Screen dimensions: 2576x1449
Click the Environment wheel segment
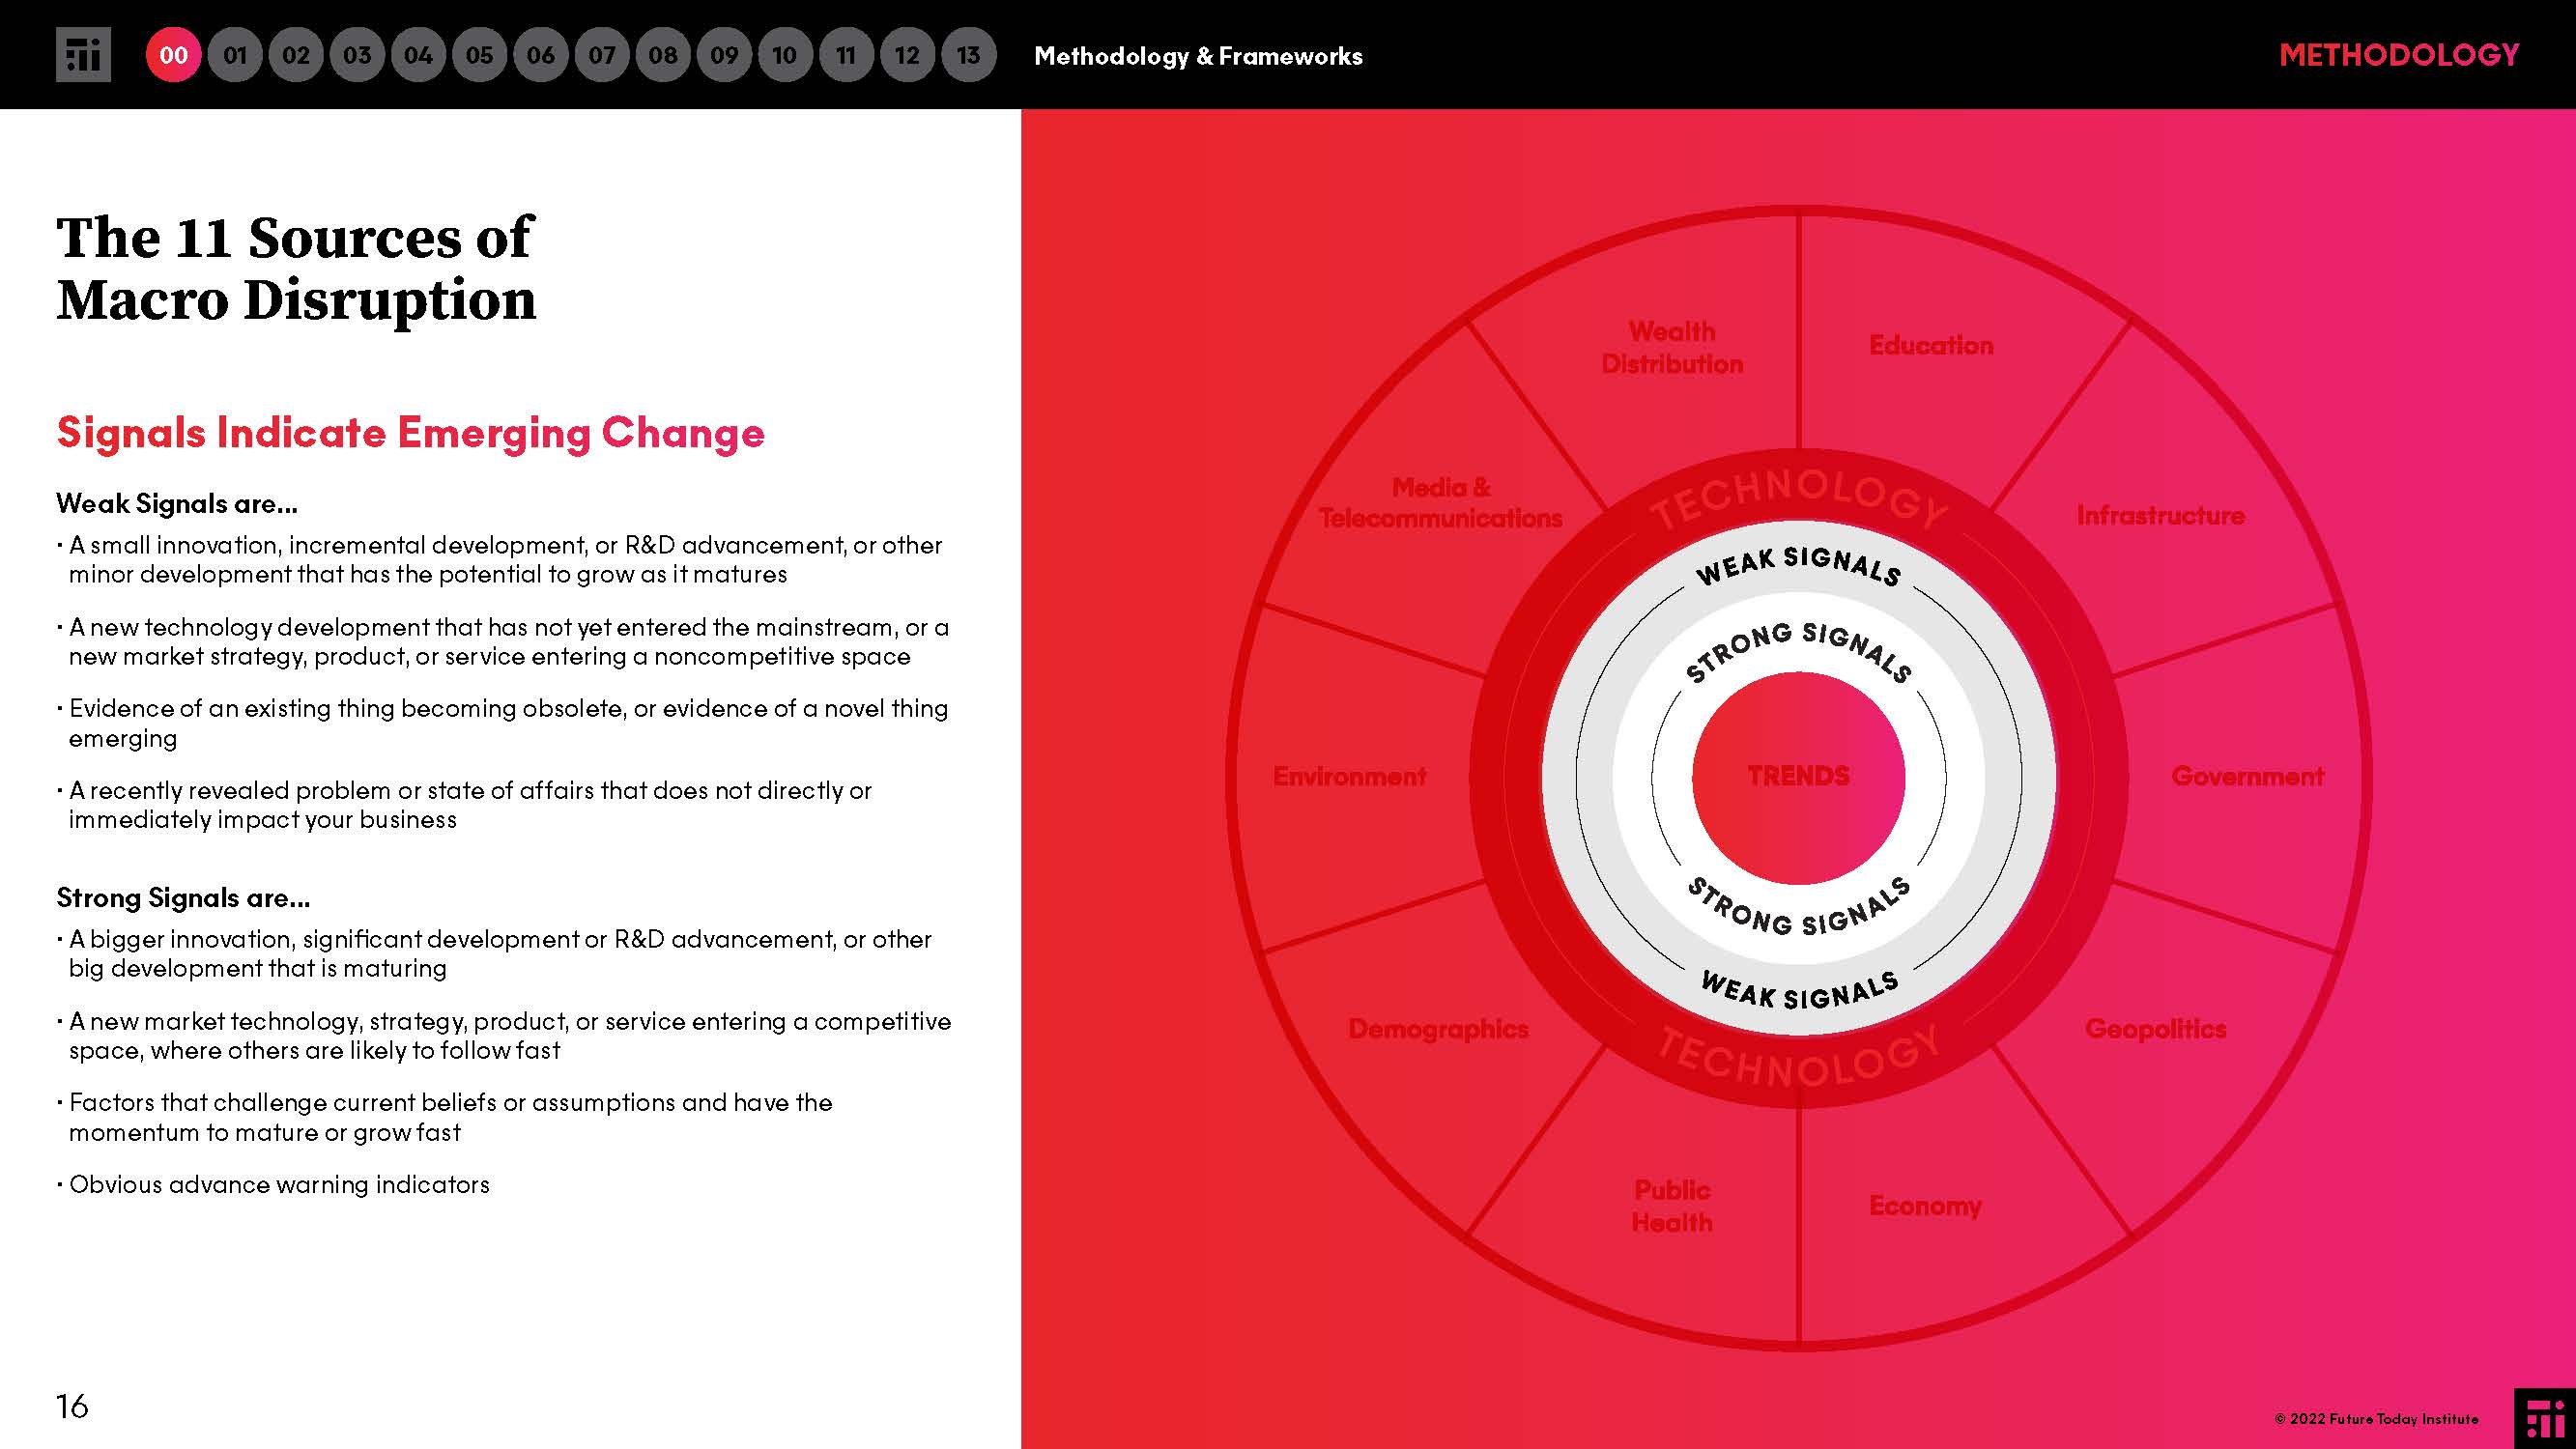1349,776
